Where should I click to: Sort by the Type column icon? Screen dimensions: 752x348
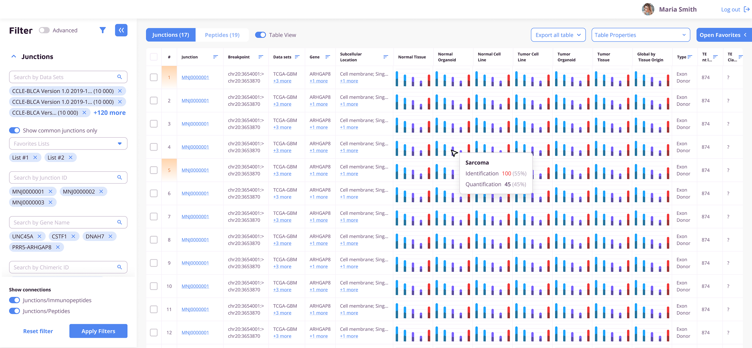pyautogui.click(x=690, y=57)
